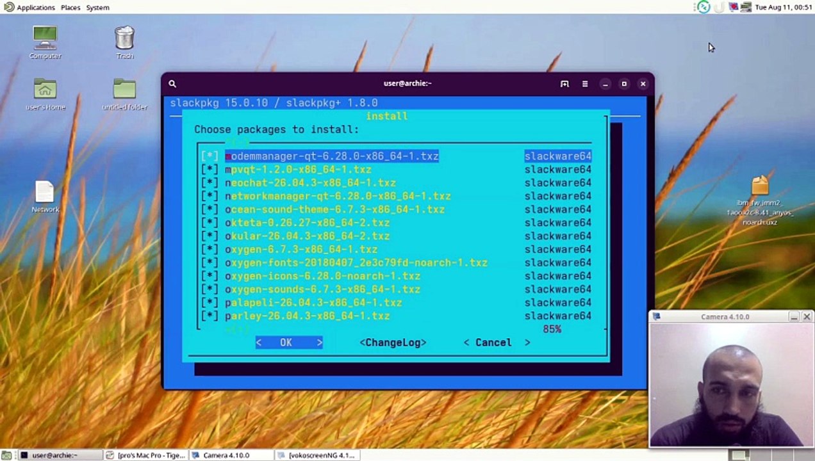
Task: Toggle checkbox for neochat-26.04.3 package
Action: coord(210,183)
